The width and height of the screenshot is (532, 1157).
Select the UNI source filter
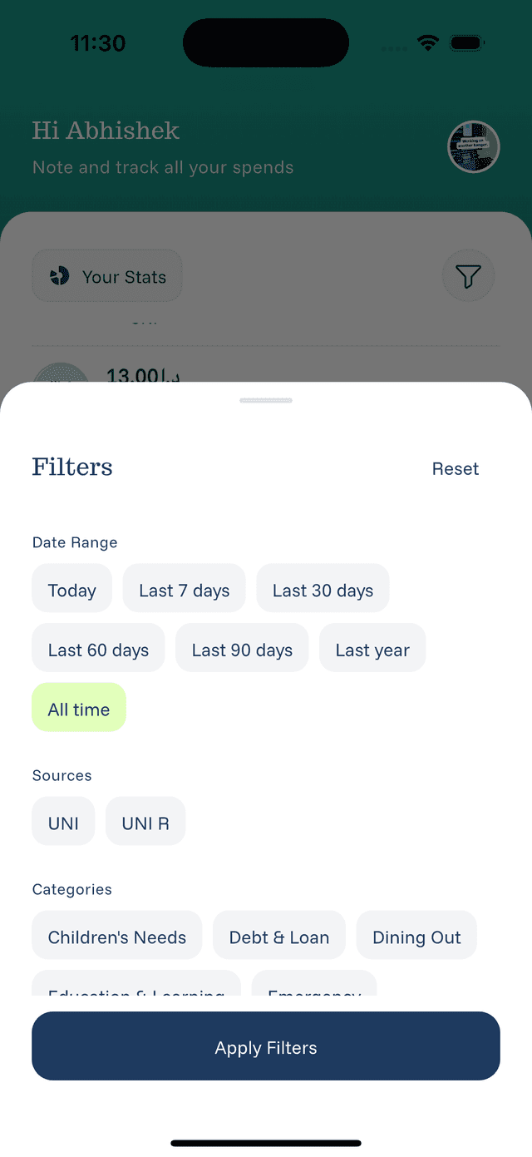(x=63, y=821)
